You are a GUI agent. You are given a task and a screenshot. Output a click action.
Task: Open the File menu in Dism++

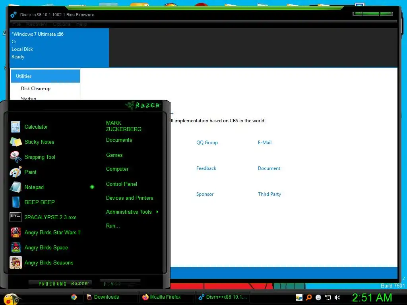[16, 24]
